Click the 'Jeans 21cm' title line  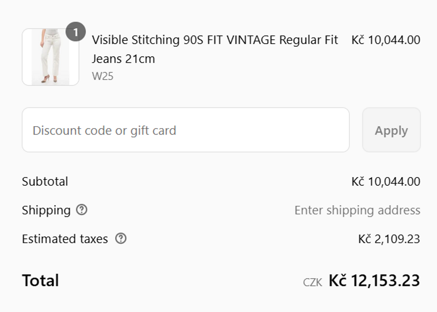click(123, 59)
